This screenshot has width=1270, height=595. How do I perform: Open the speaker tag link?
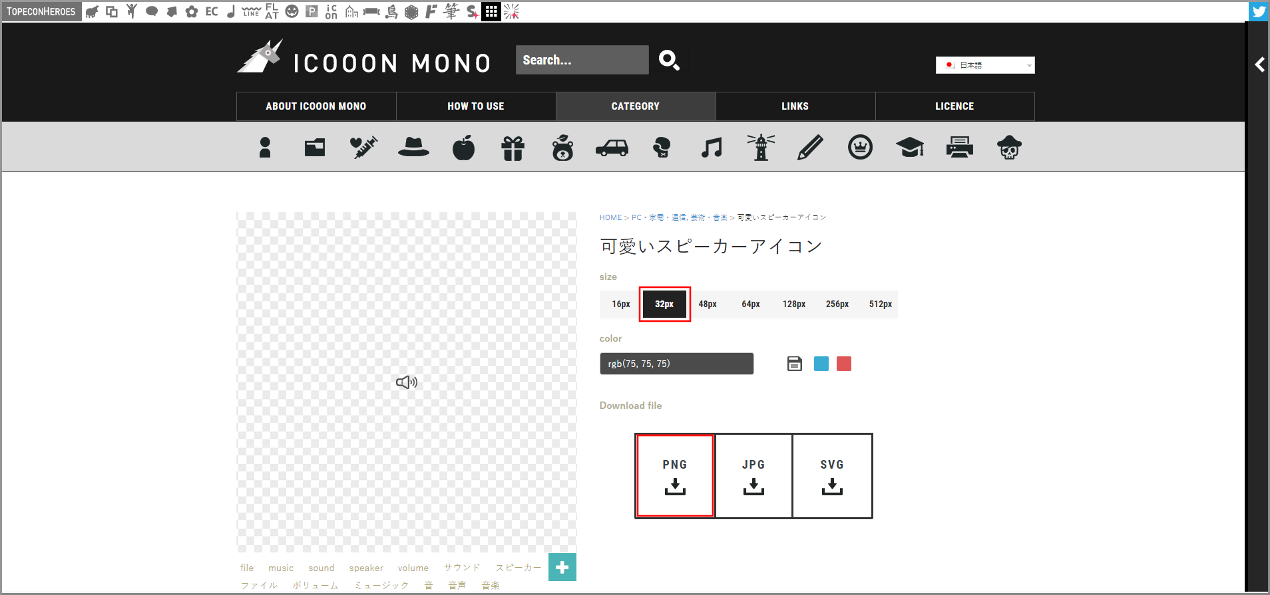[366, 568]
